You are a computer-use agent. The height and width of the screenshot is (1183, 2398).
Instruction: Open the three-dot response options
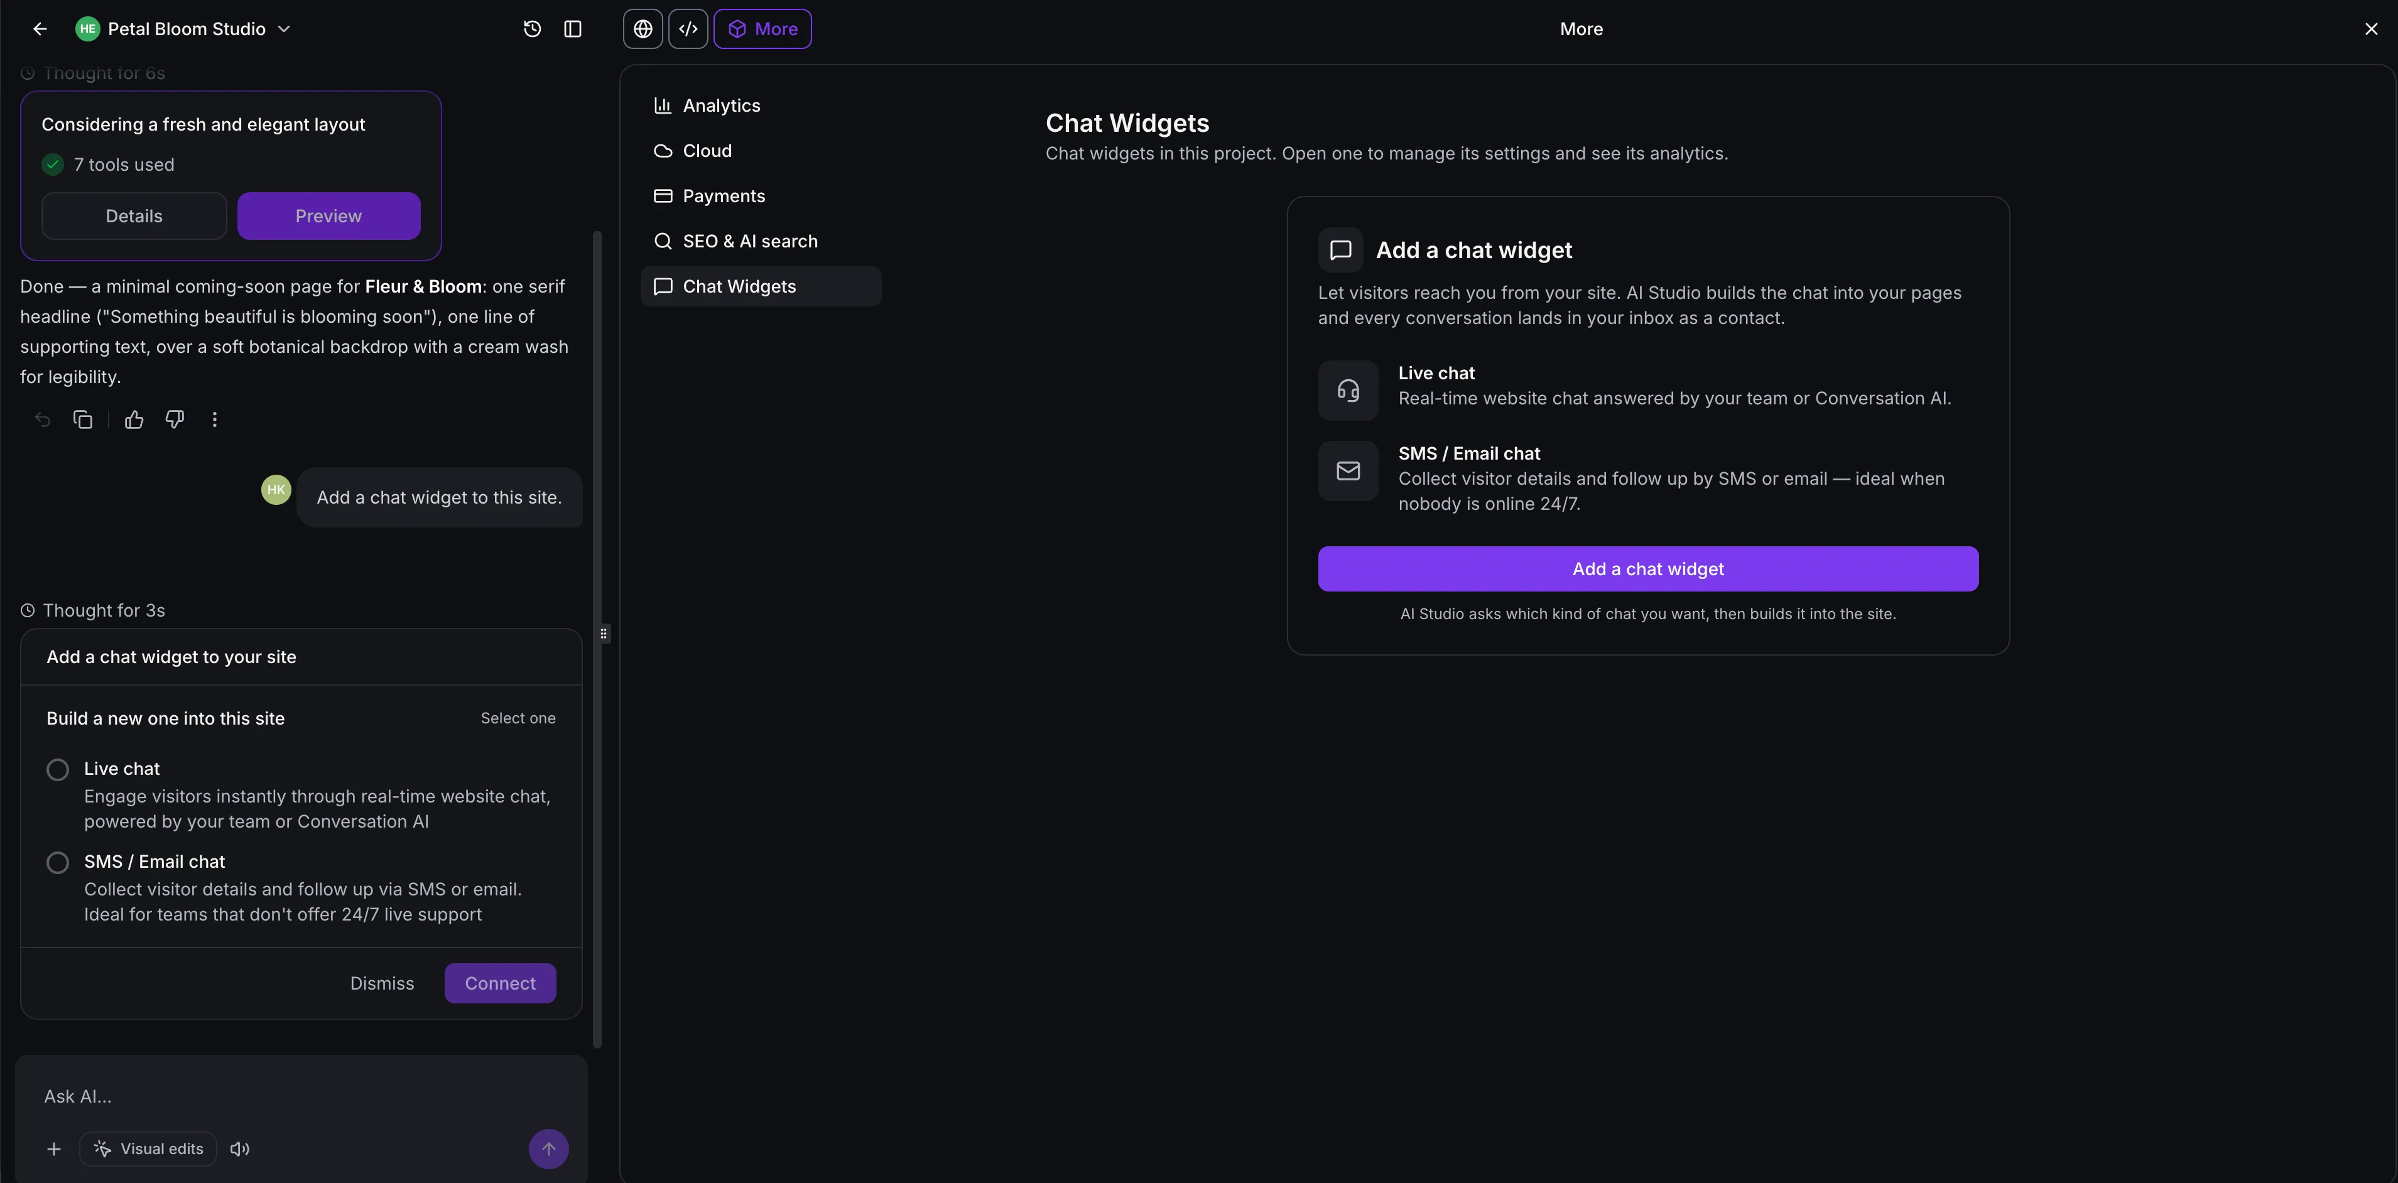click(215, 420)
